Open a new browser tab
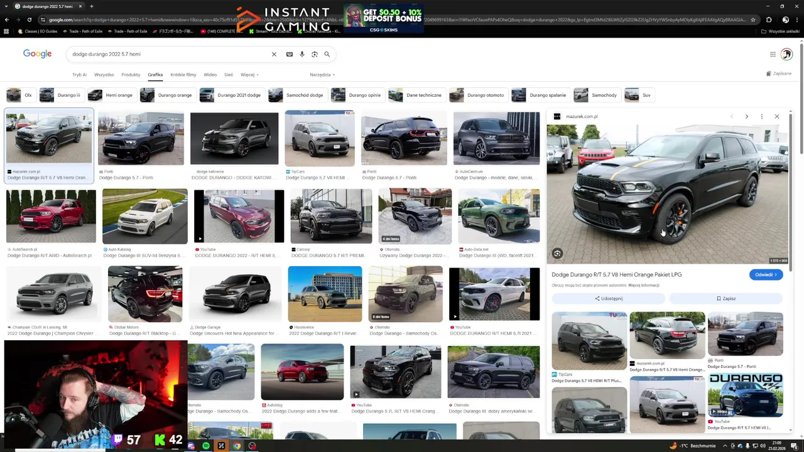Image resolution: width=804 pixels, height=452 pixels. coord(91,6)
